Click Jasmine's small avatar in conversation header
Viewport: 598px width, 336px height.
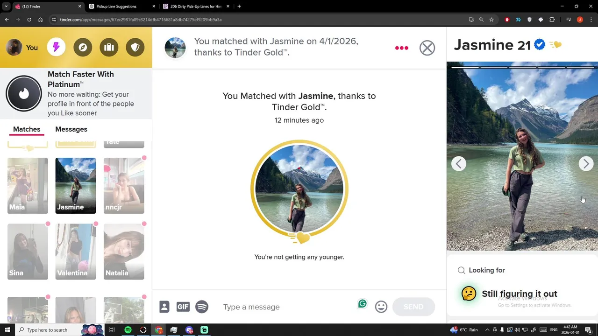[x=175, y=48]
